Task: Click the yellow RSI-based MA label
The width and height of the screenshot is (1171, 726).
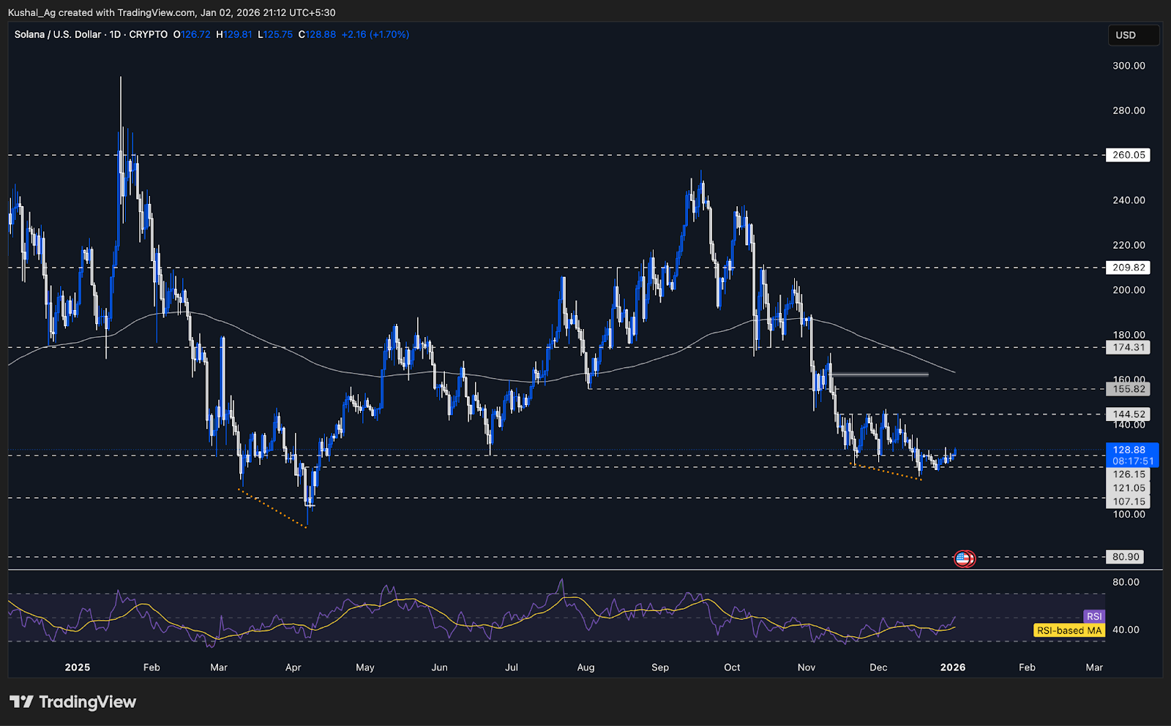Action: pos(1069,630)
